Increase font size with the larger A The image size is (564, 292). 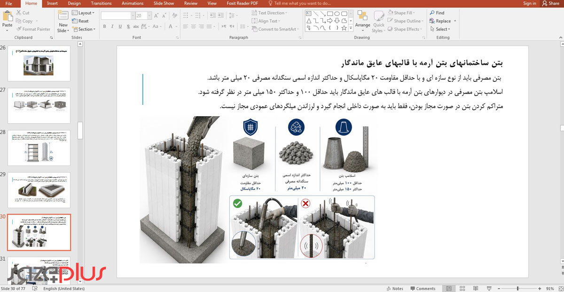(156, 16)
